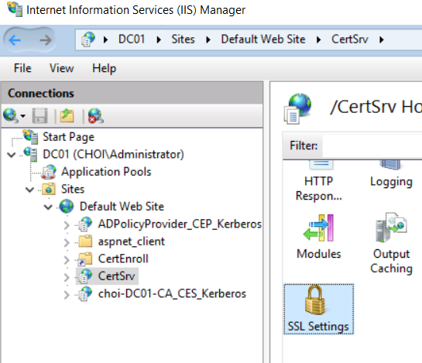Collapse the Default Web Site node
Image resolution: width=422 pixels, height=363 pixels.
coord(48,207)
